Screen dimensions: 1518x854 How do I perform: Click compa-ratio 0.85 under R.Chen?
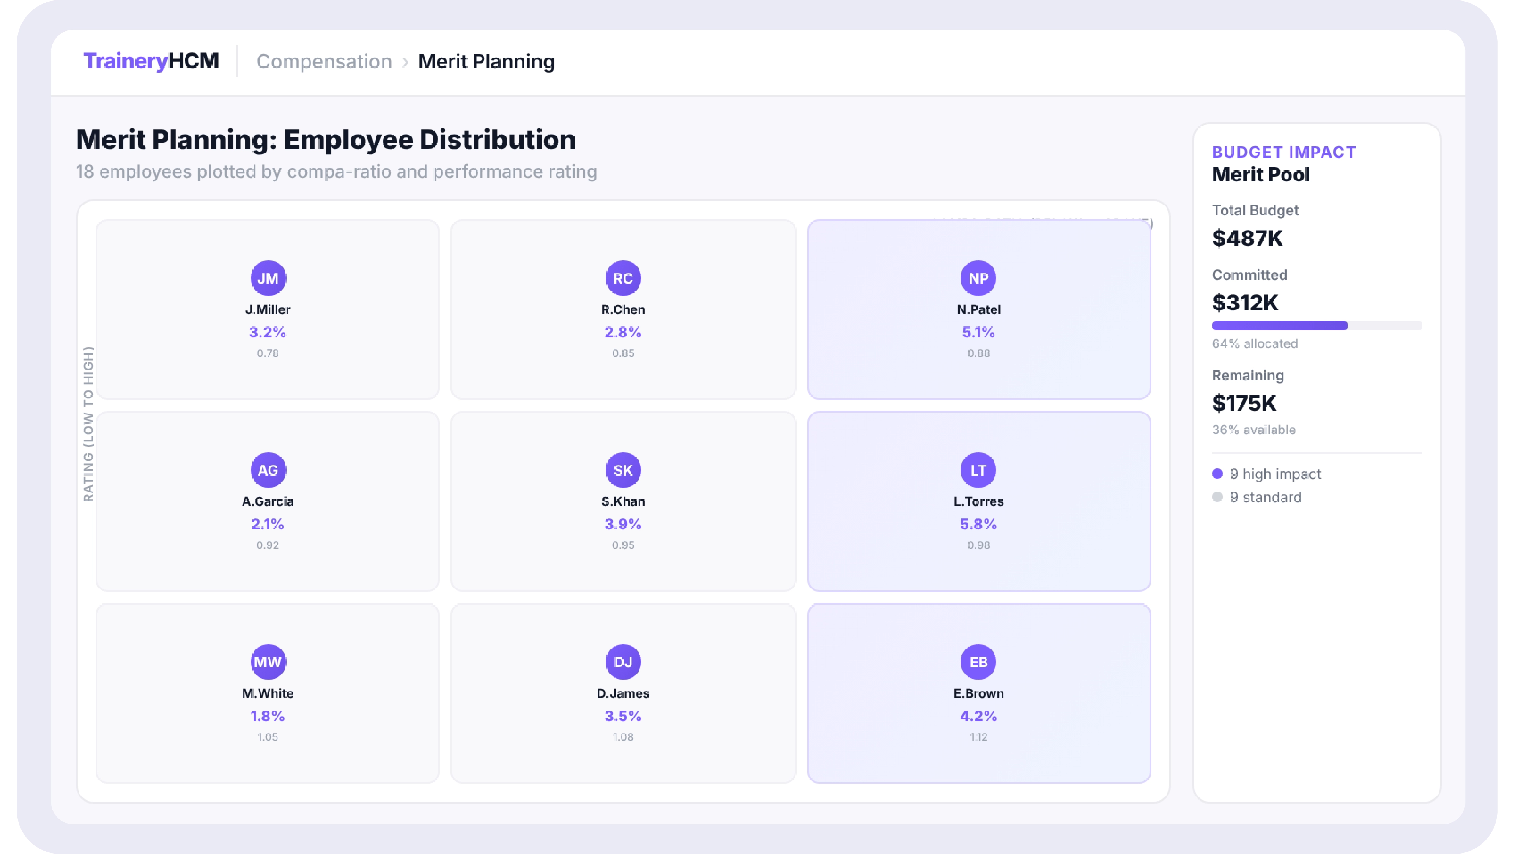click(623, 353)
